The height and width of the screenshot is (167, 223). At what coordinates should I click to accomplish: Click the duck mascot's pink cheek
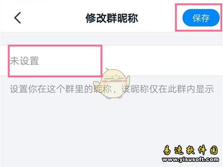click(105, 81)
